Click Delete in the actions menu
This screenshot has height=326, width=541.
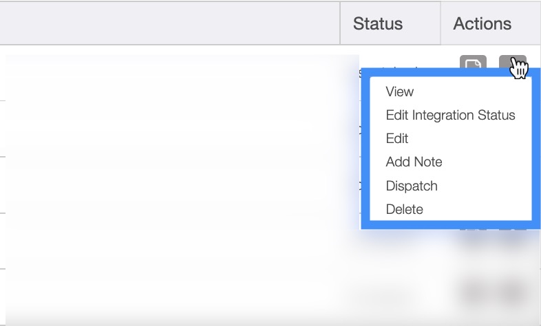tap(404, 209)
